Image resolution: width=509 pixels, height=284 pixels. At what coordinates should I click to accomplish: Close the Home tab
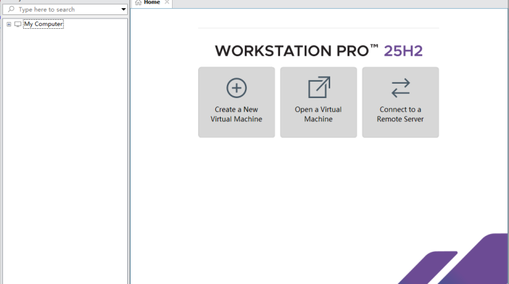point(167,2)
